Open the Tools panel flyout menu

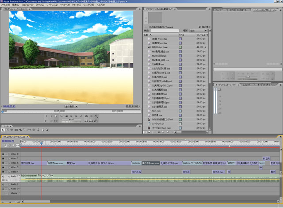140,126
